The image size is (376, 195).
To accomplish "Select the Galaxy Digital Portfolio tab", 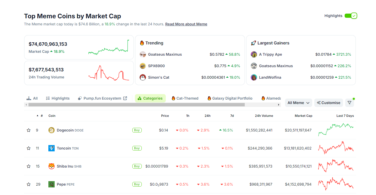I will coord(230,98).
